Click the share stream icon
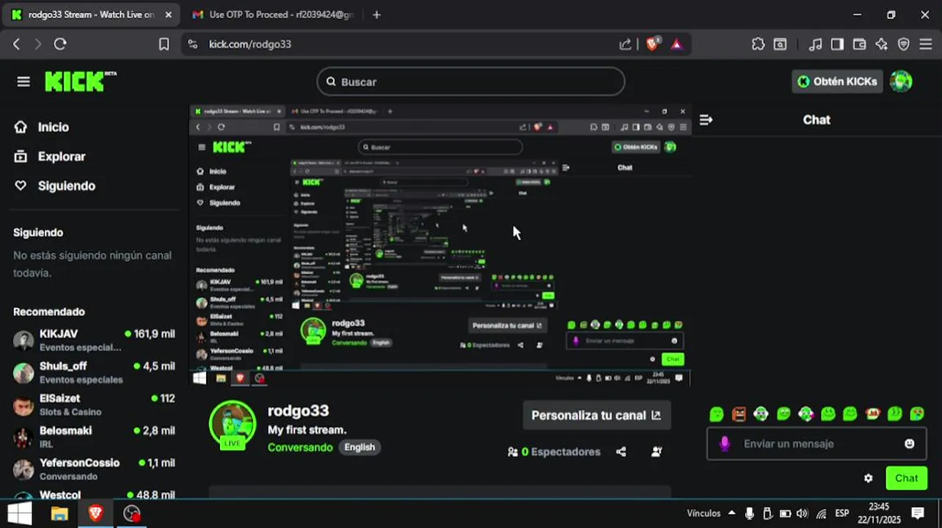Viewport: 942px width, 528px height. pos(621,452)
